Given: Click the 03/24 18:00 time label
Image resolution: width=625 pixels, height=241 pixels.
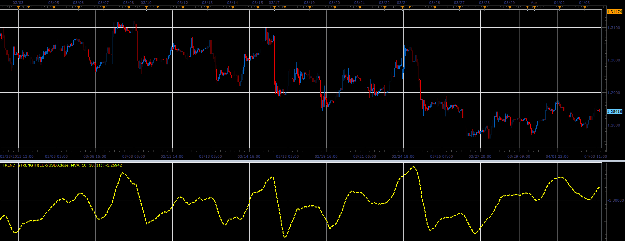Looking at the screenshot, I should pos(403,156).
